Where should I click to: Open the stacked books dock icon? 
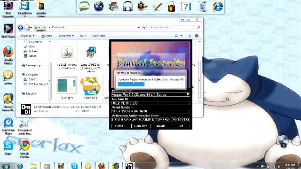point(113,6)
